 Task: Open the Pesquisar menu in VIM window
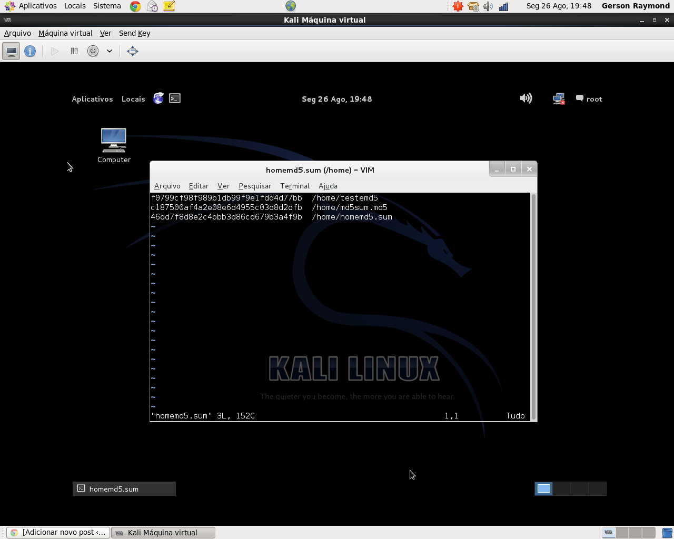point(255,186)
